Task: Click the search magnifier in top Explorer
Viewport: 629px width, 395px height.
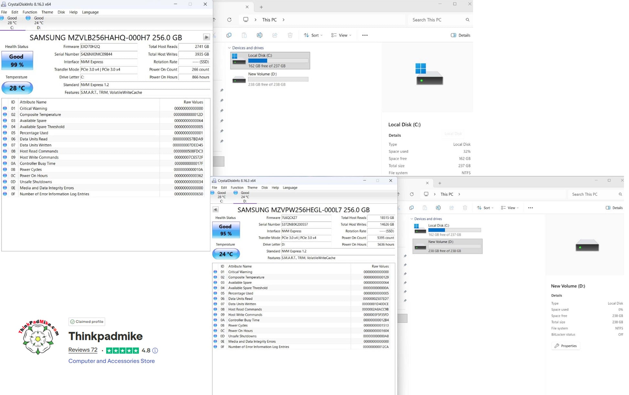Action: click(467, 20)
